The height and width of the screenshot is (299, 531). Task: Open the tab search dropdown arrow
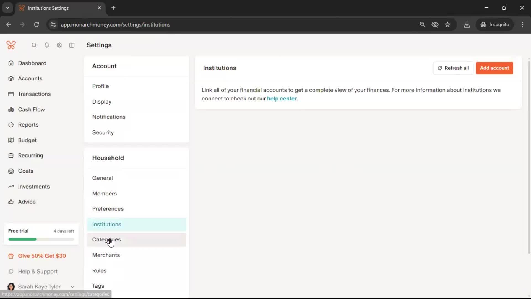coord(8,8)
